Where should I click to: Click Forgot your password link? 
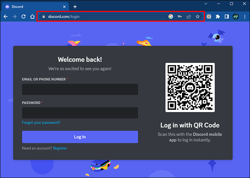[41, 123]
